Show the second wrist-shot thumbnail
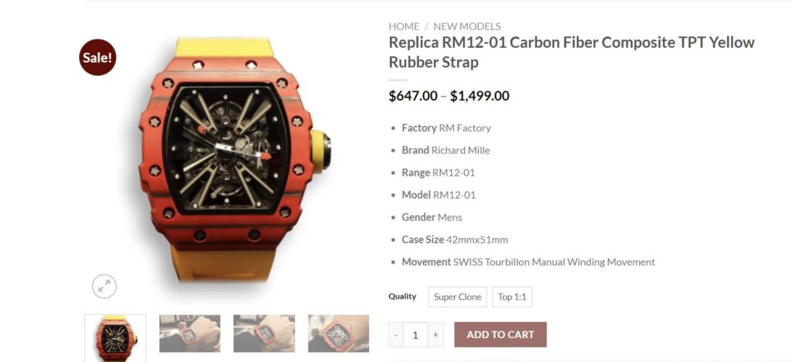The image size is (792, 362). (190, 333)
